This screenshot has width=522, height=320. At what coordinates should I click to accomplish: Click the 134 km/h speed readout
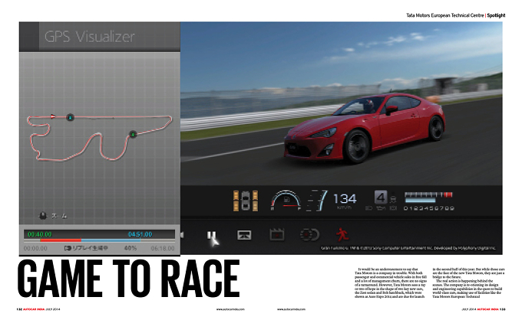point(345,201)
